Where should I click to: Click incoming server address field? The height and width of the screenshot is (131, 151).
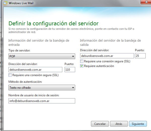click(35, 70)
